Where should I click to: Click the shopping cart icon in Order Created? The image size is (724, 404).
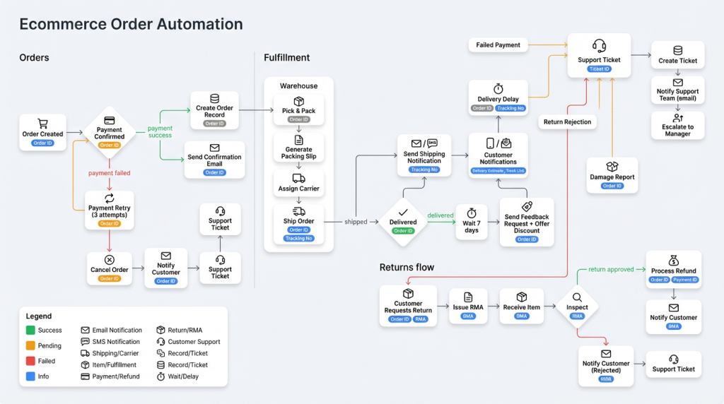tap(42, 124)
